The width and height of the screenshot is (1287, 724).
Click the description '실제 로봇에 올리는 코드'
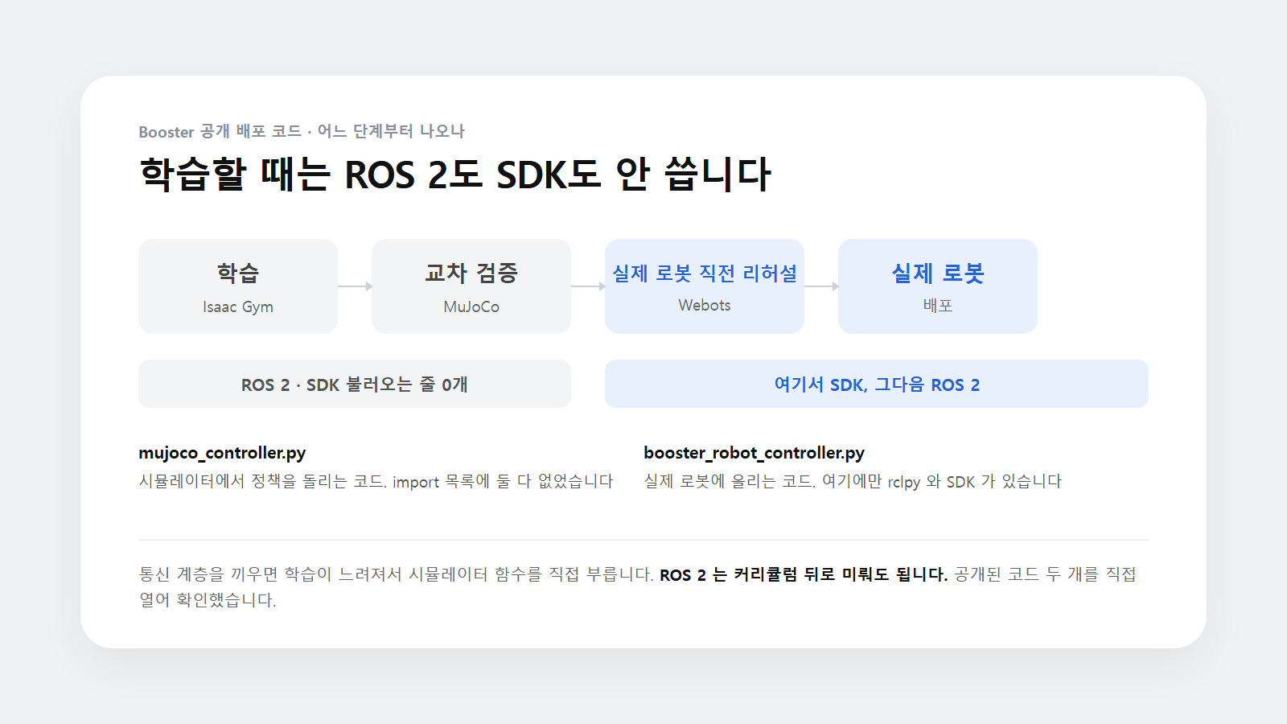(729, 481)
